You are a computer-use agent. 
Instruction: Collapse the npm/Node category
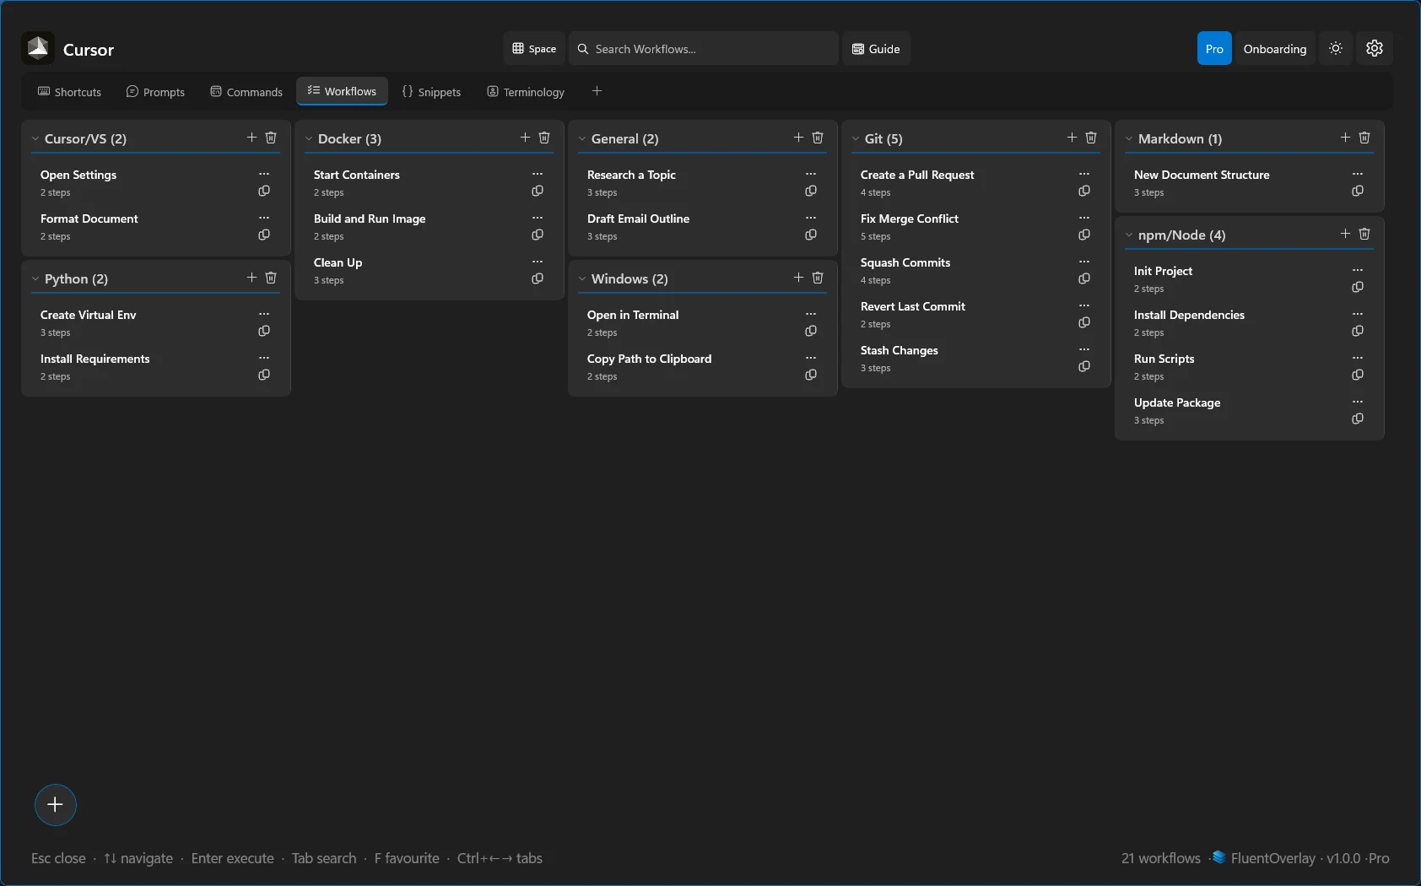click(x=1129, y=235)
